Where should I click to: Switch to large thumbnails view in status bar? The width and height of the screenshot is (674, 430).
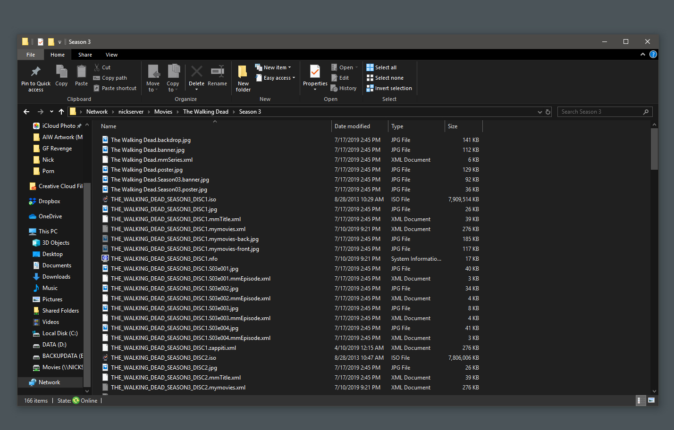[651, 401]
